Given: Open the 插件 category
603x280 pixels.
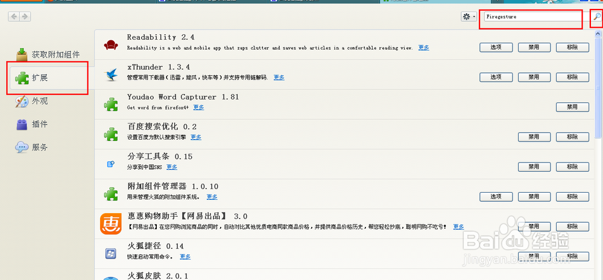Looking at the screenshot, I should (x=31, y=125).
